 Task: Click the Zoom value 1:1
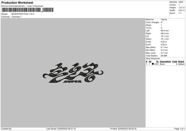tap(180, 13)
